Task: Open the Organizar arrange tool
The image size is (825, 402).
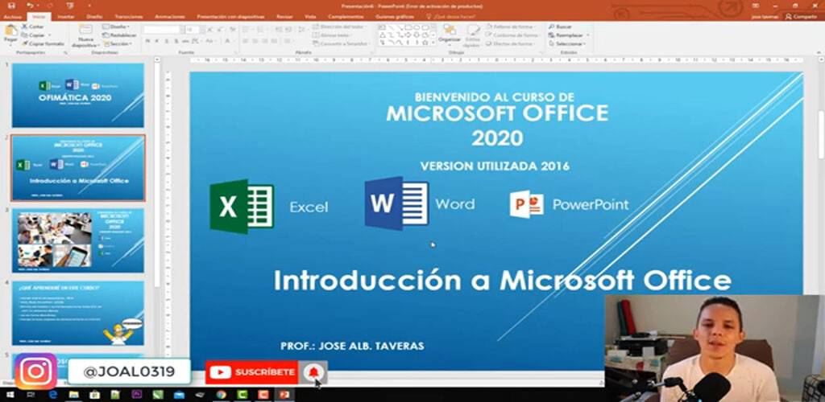Action: (x=450, y=34)
